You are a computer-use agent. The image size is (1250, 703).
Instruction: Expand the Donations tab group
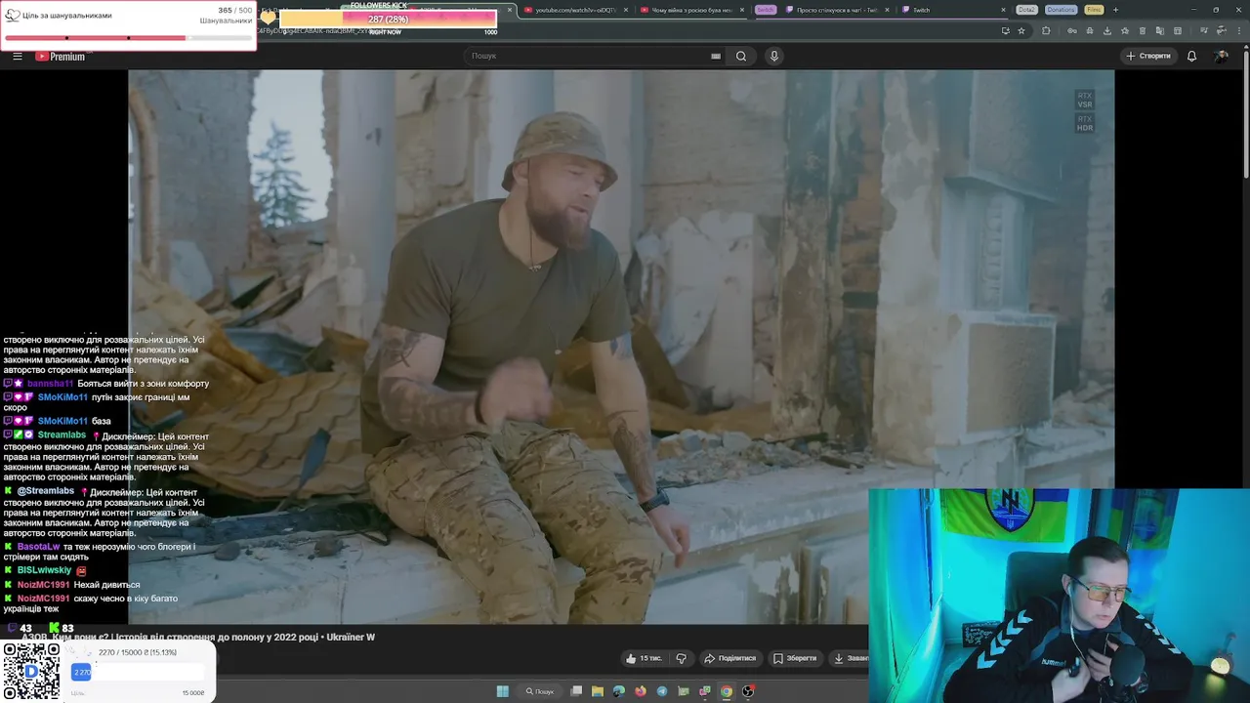coord(1061,10)
